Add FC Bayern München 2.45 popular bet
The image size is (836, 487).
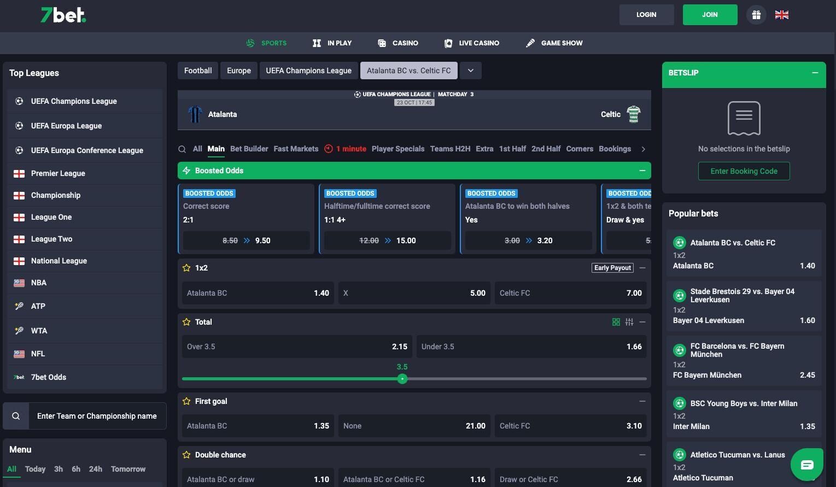(x=744, y=361)
